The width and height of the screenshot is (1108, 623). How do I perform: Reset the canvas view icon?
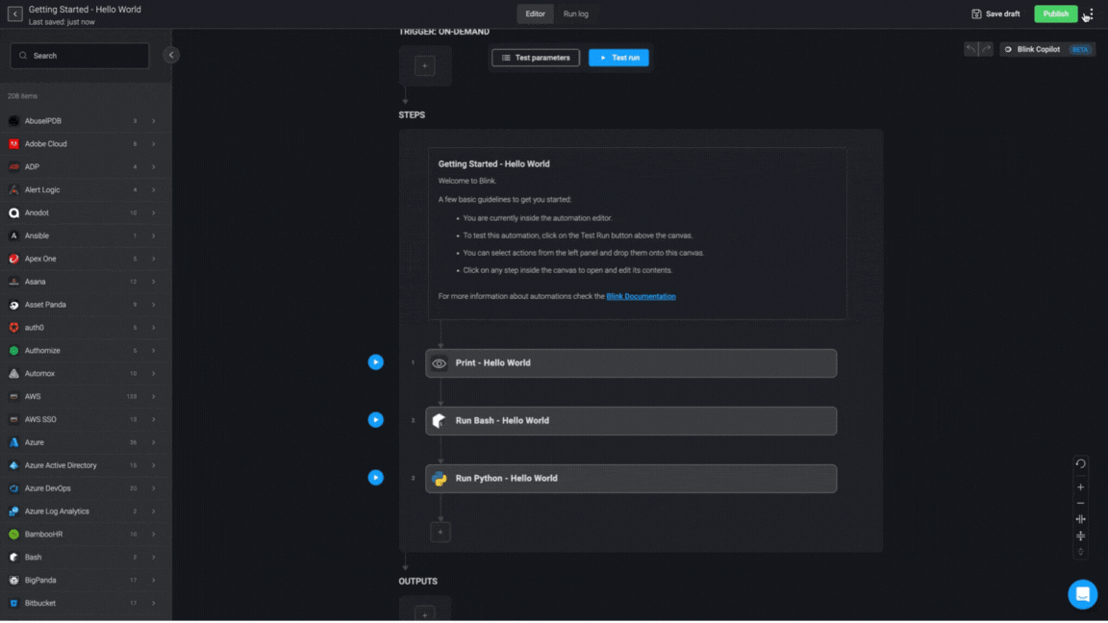pos(1080,464)
